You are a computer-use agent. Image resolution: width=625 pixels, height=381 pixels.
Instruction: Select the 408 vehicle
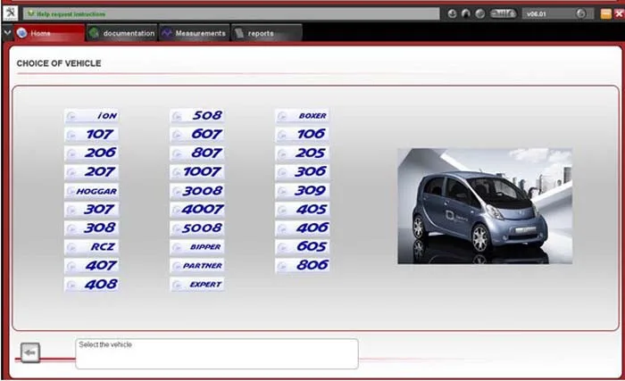pos(92,285)
